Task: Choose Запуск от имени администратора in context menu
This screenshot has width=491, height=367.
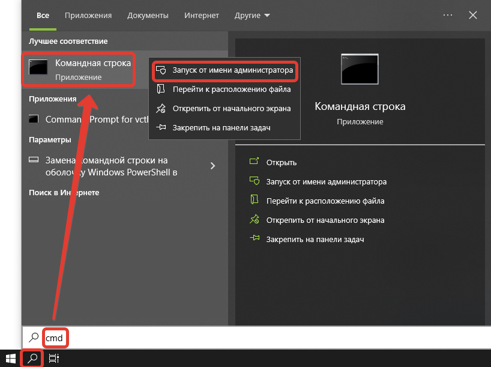Action: 224,70
